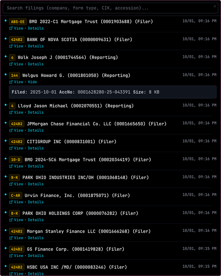221x276 pixels.
Task: Click external link icon for Welgus Howard G.
Action: click(x=11, y=82)
